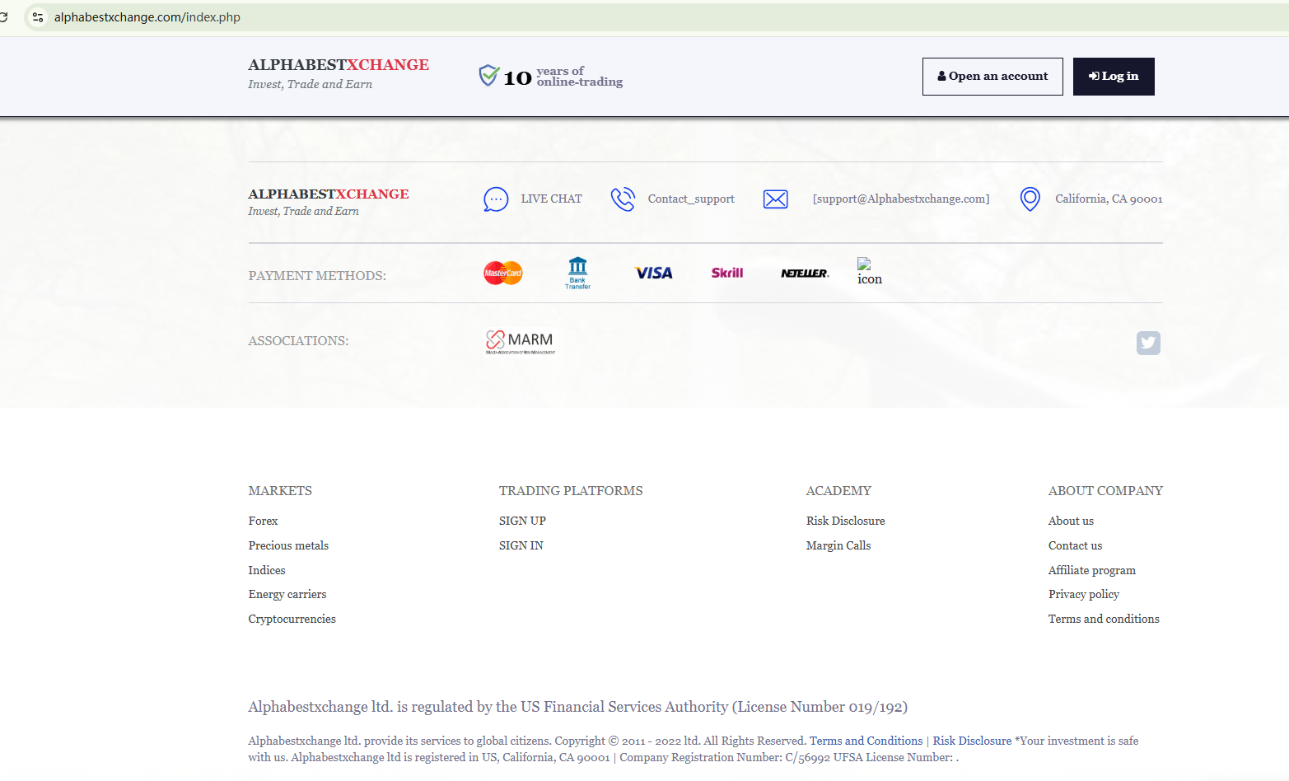1289x781 pixels.
Task: Click the phone Contact support icon
Action: (623, 199)
